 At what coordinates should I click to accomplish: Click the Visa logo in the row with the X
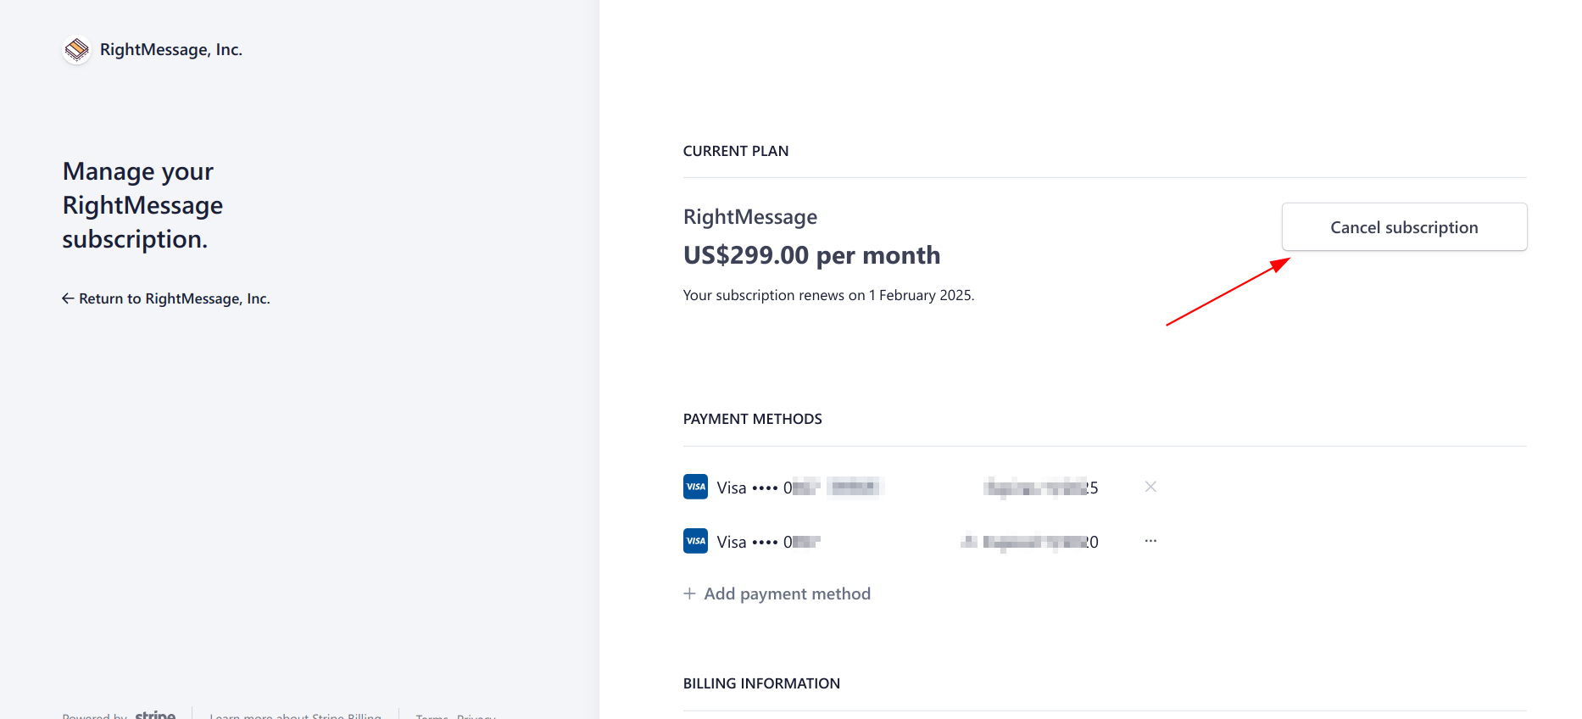pos(695,487)
